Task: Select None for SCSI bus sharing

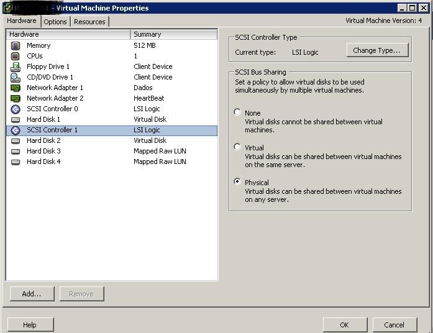Action: pos(237,112)
